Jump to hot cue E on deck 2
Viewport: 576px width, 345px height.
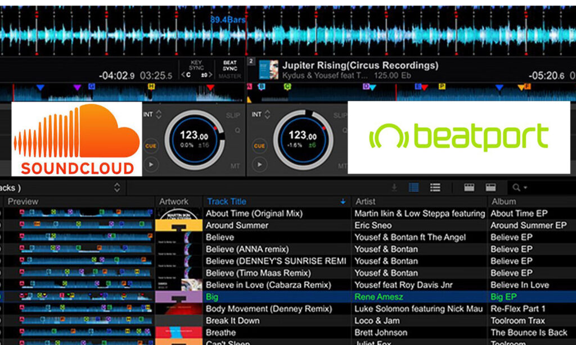pos(418,87)
